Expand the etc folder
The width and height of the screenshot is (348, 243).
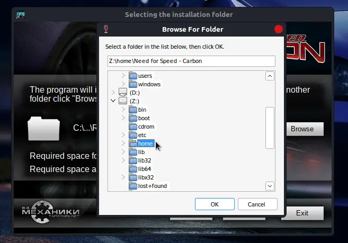point(123,134)
